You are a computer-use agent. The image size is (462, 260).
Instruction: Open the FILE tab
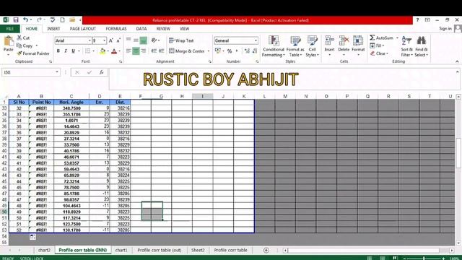tap(10, 29)
